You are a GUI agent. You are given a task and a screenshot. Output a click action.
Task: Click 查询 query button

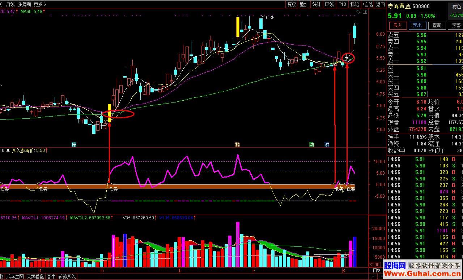(x=437, y=25)
